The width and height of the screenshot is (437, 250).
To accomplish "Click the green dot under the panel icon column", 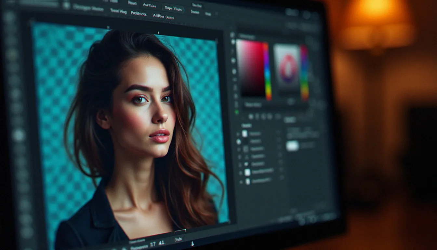I will (236, 112).
